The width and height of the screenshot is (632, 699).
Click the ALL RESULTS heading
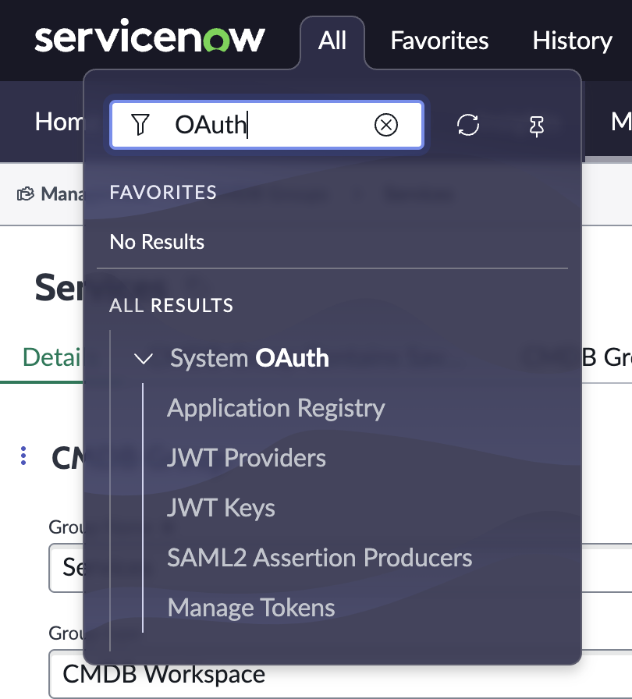pyautogui.click(x=171, y=305)
